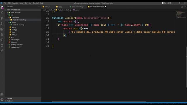Image resolution: width=187 pixels, height=105 pixels.
Task: Click ProductsController.js in the breadcrumb
Action: coord(65,10)
